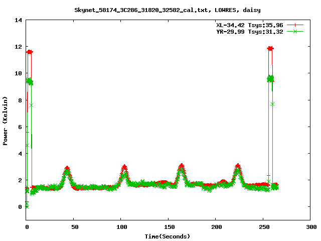Screen dimensions: 321x241
Task: Click the y-axis tick label 10
Action: 18,73
